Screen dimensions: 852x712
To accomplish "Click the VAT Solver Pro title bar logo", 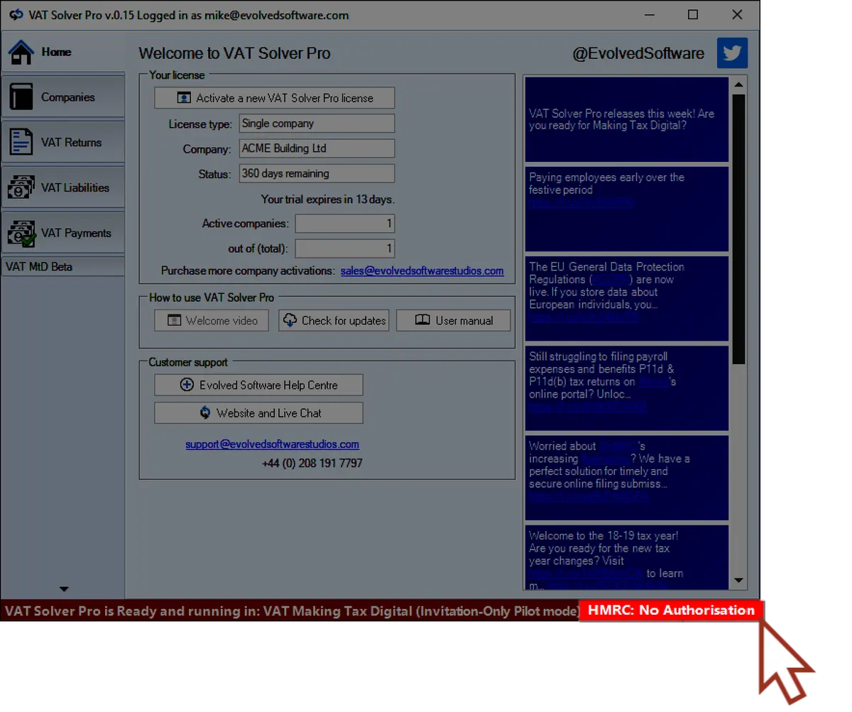I will [16, 15].
